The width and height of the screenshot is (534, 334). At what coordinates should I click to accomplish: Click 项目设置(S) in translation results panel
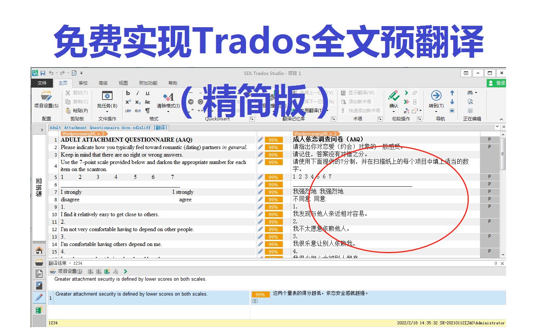(x=66, y=271)
